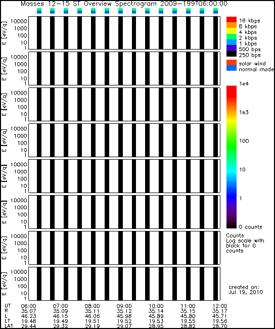Select the 07:00 UT tick label
Viewport: 275px width, 329px height.
point(61,306)
